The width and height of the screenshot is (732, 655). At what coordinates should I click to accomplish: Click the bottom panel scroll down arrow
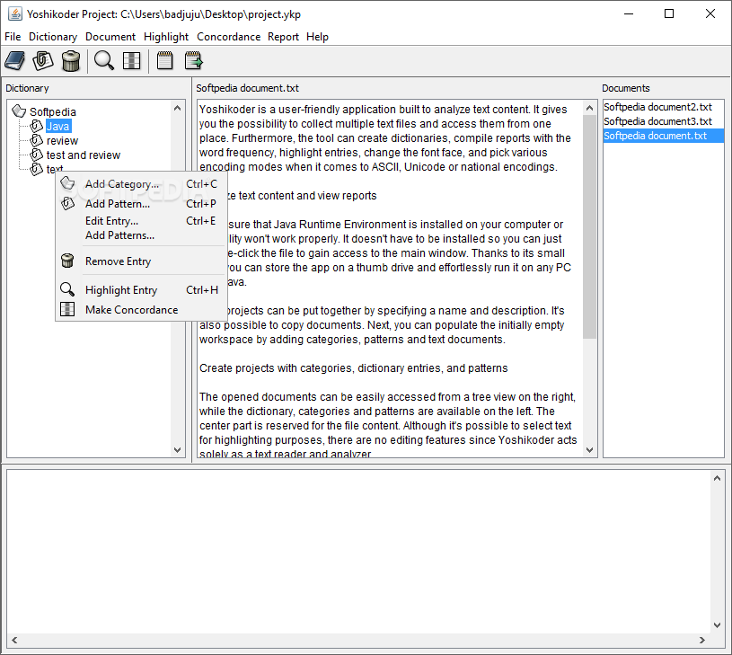tap(717, 625)
